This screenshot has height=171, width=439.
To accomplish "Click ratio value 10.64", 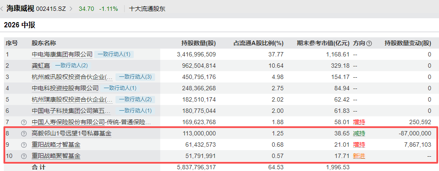I will [277, 66].
